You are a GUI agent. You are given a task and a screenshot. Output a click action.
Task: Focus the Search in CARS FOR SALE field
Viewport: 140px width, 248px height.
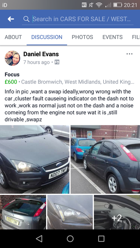click(x=78, y=19)
